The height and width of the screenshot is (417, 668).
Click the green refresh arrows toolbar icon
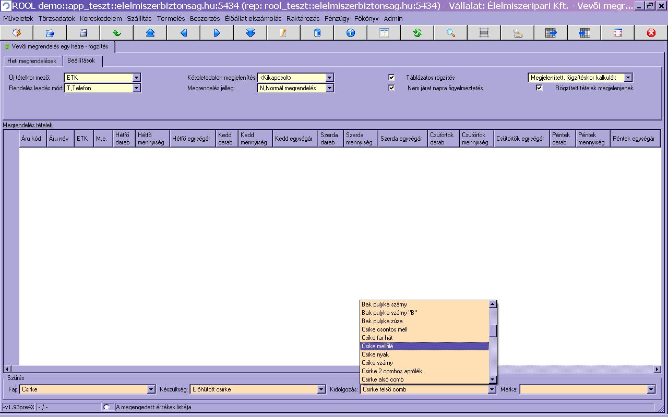pyautogui.click(x=417, y=33)
